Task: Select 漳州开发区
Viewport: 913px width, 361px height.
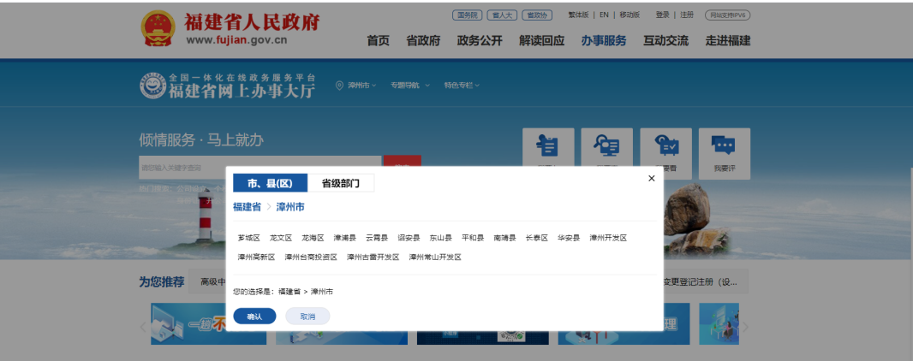Action: (x=608, y=238)
